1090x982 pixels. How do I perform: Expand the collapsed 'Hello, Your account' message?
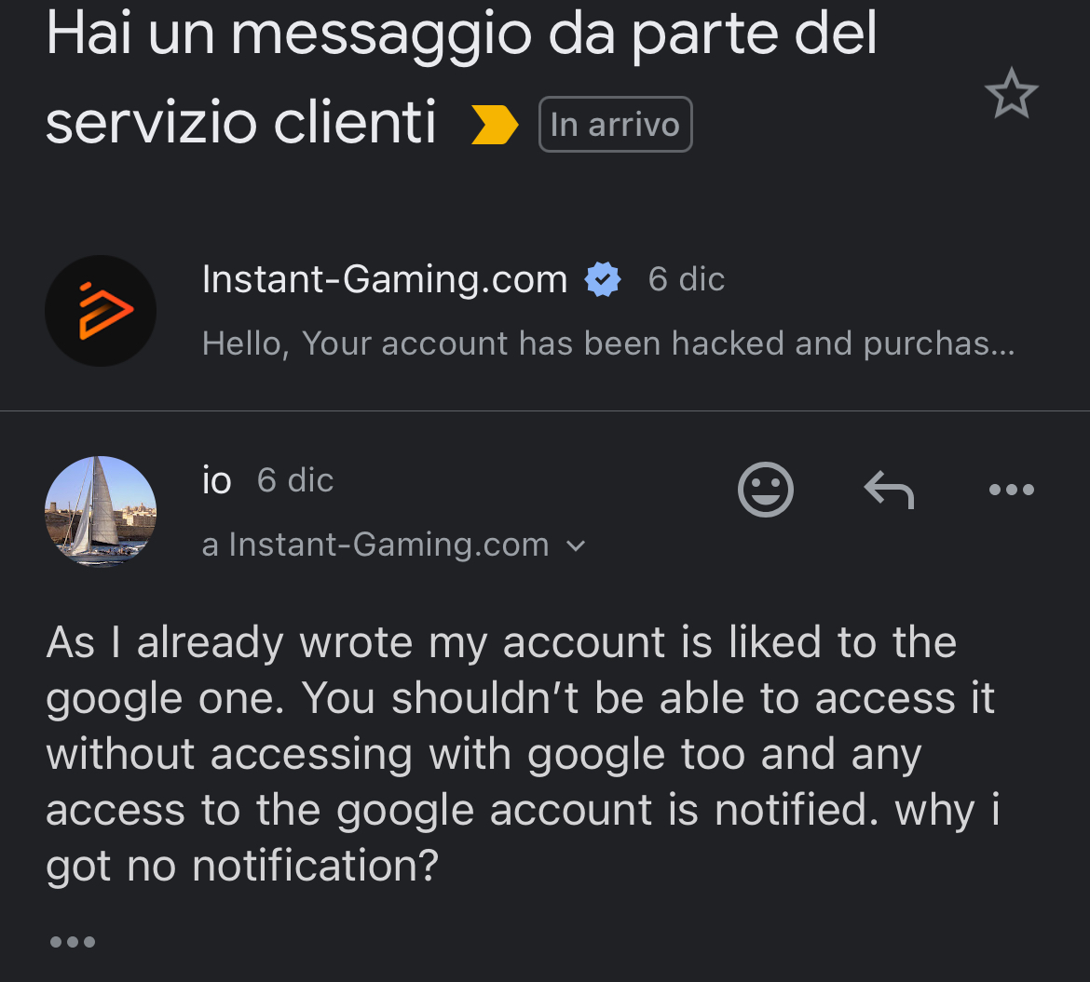coord(607,343)
